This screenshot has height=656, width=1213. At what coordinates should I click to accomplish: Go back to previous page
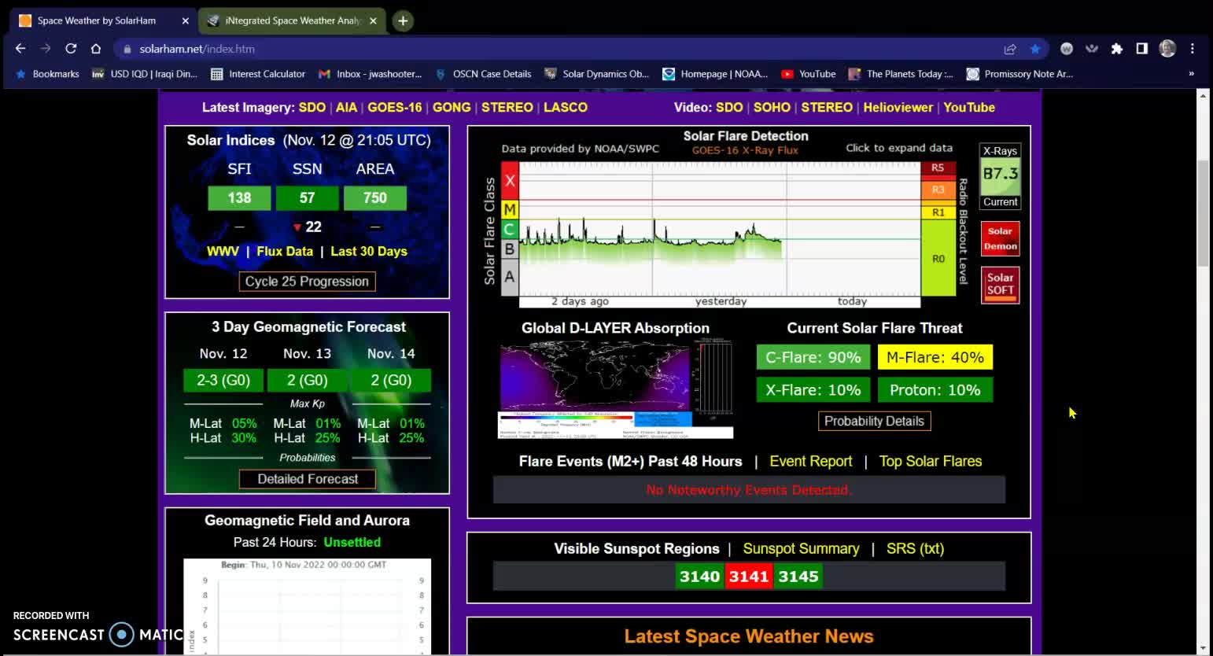pyautogui.click(x=20, y=49)
